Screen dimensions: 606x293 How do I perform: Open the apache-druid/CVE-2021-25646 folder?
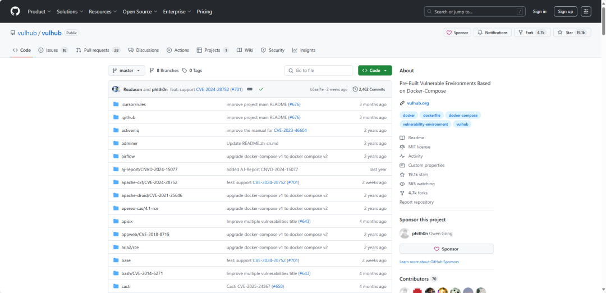pyautogui.click(x=152, y=195)
